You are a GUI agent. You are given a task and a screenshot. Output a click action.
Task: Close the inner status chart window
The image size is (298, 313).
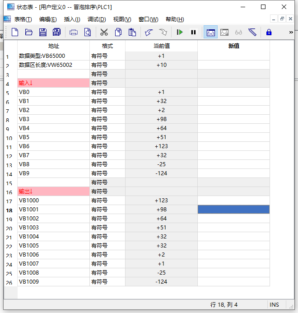coord(290,19)
